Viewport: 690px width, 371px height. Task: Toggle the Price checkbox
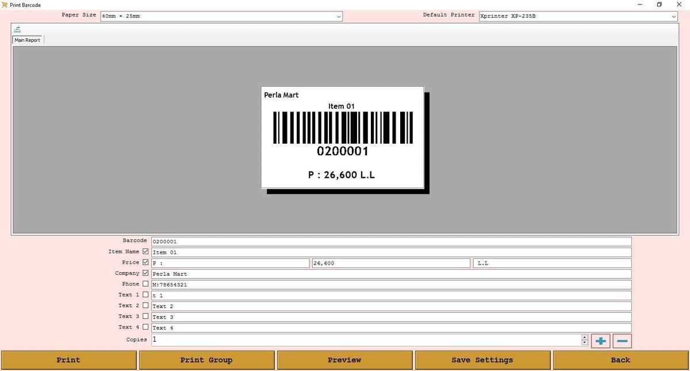point(145,262)
